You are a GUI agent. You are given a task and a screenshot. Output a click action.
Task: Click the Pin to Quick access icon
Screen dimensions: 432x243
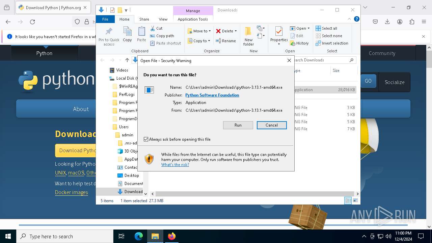(109, 32)
